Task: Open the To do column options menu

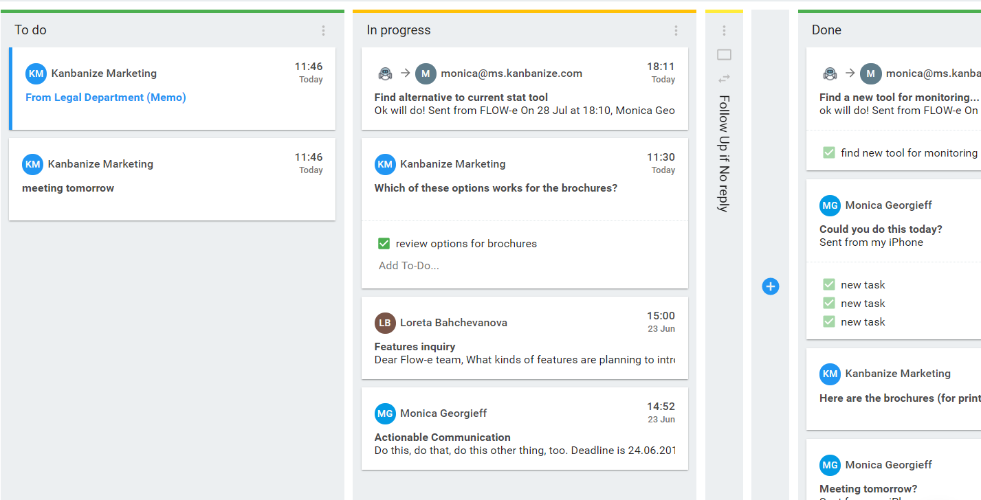Action: point(323,30)
